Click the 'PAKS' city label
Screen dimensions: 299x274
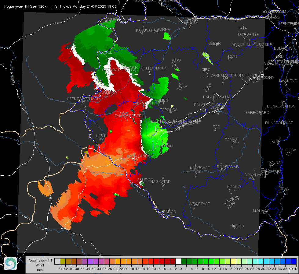click(x=275, y=142)
